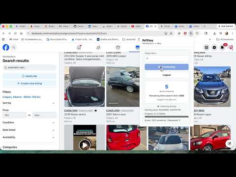Click the automatic cars search field
The height and width of the screenshot is (177, 236).
[x=29, y=67]
